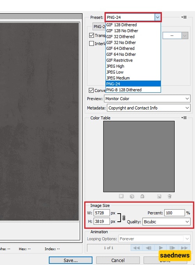Toggle the constrain proportions link icon

[x=124, y=218]
